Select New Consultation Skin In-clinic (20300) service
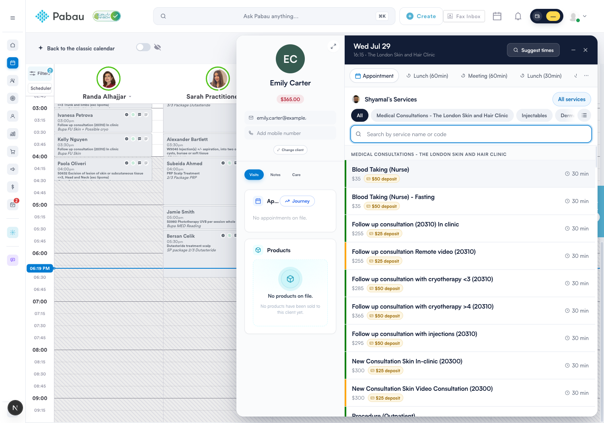This screenshot has width=604, height=423. pyautogui.click(x=470, y=365)
